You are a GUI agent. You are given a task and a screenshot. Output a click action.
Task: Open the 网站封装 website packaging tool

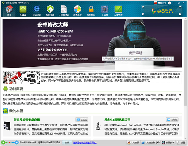(36, 11)
